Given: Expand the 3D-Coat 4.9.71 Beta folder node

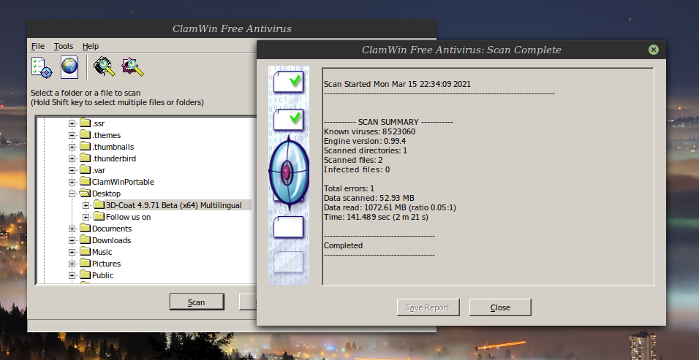Looking at the screenshot, I should point(86,205).
